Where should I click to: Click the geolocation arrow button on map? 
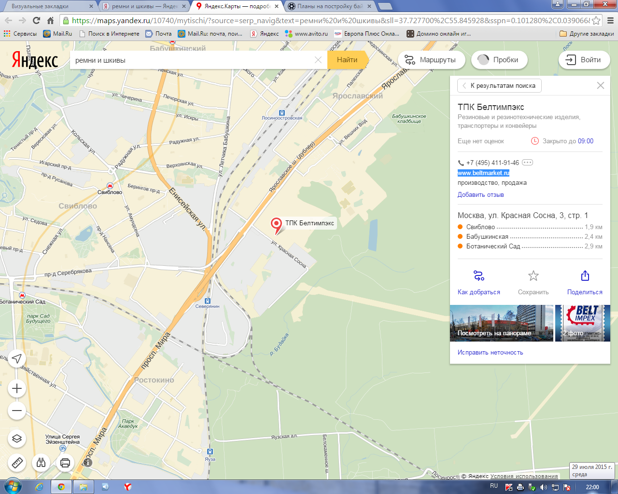tap(17, 358)
